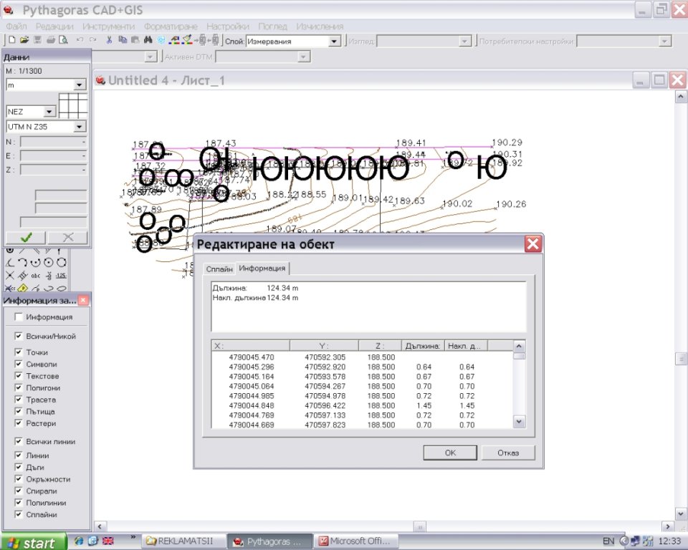Select the text 'abc' drawing tool
Viewport: 688px width, 550px height.
click(35, 275)
